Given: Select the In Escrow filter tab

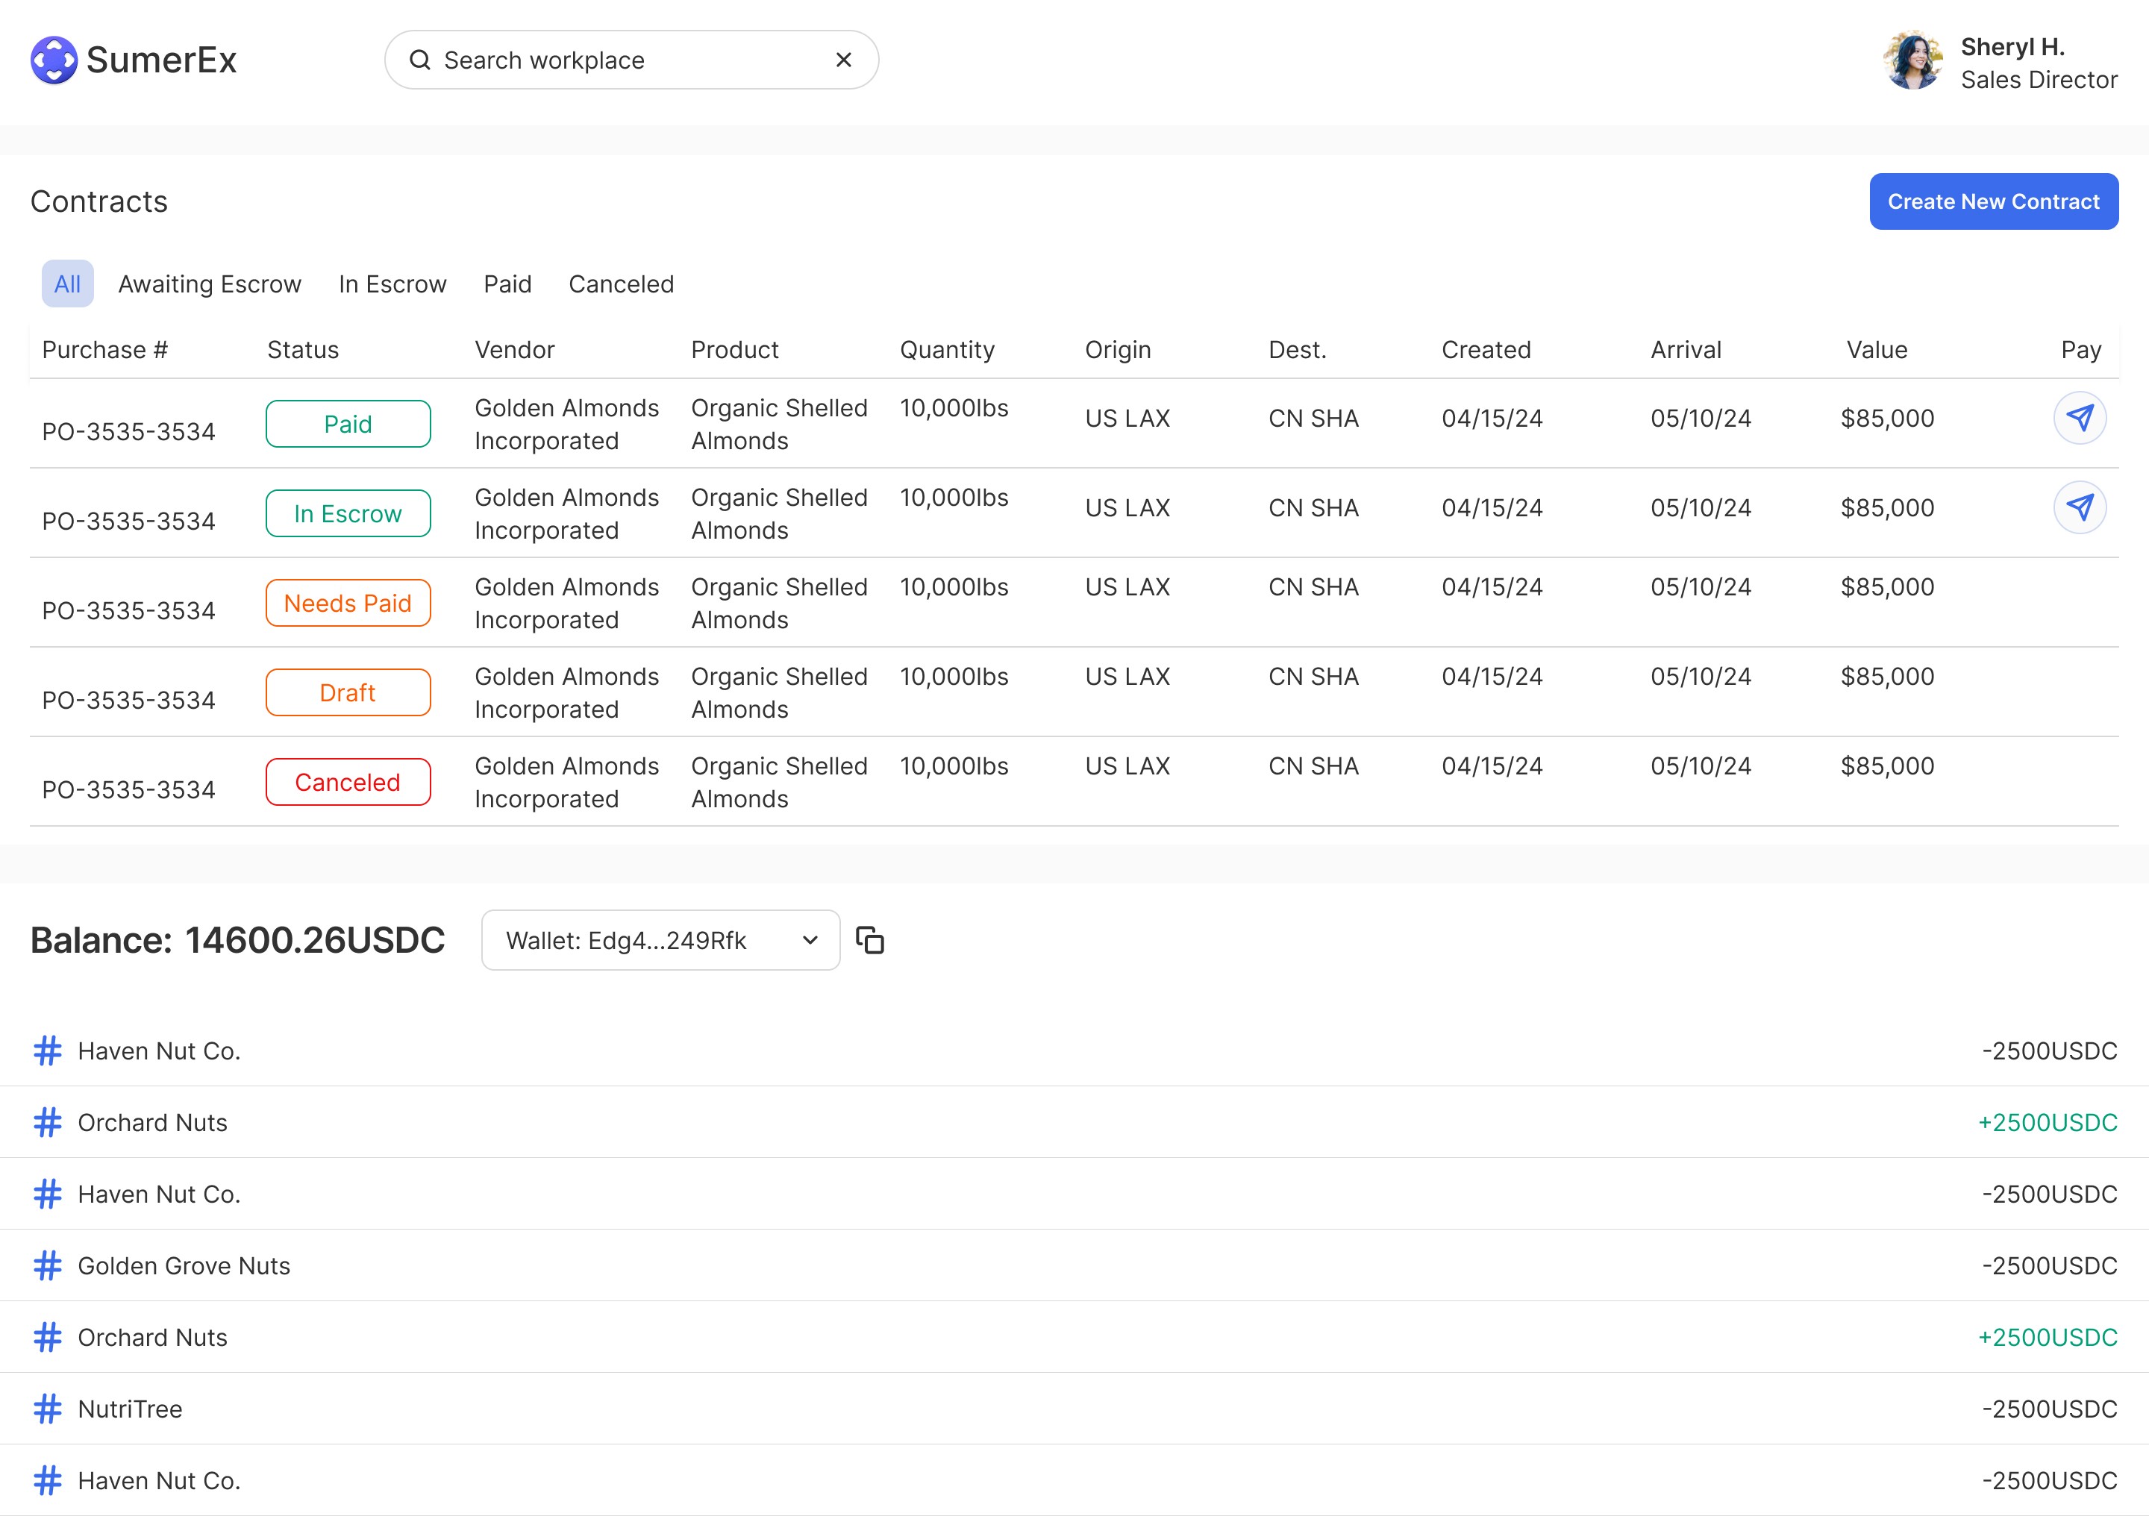Looking at the screenshot, I should point(392,284).
